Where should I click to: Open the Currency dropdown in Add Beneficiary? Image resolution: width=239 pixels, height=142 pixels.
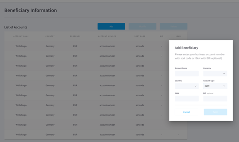click(x=215, y=73)
